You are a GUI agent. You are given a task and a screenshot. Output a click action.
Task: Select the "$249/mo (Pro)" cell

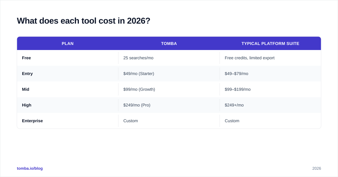[x=169, y=105]
